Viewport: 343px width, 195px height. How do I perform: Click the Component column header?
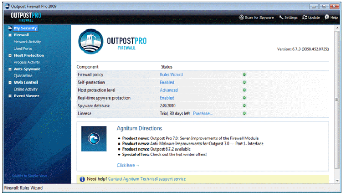(87, 67)
